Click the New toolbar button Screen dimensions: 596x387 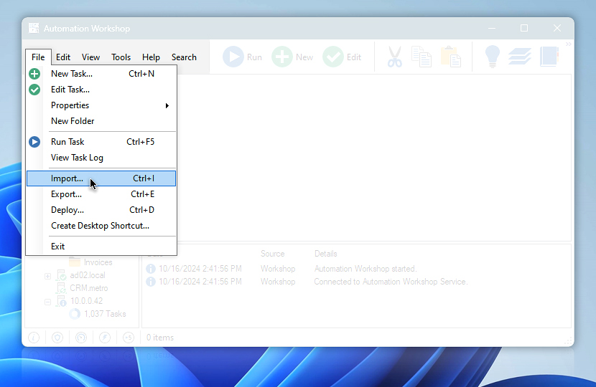[293, 57]
